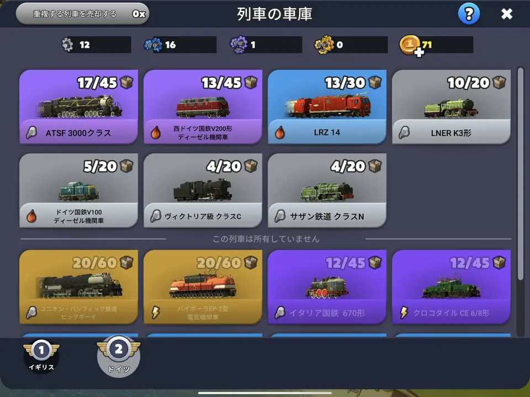The height and width of the screenshot is (397, 530).
Task: Sell duplicate trains with 重複する列車を売却する button
Action: (82, 14)
